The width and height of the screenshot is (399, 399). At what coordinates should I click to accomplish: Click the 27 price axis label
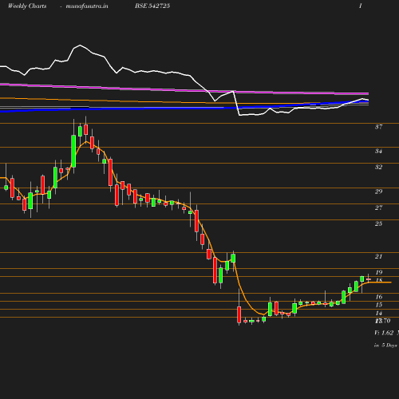tap(378, 207)
